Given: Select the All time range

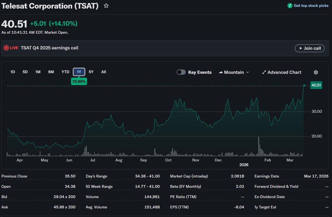Looking at the screenshot, I should [x=103, y=72].
